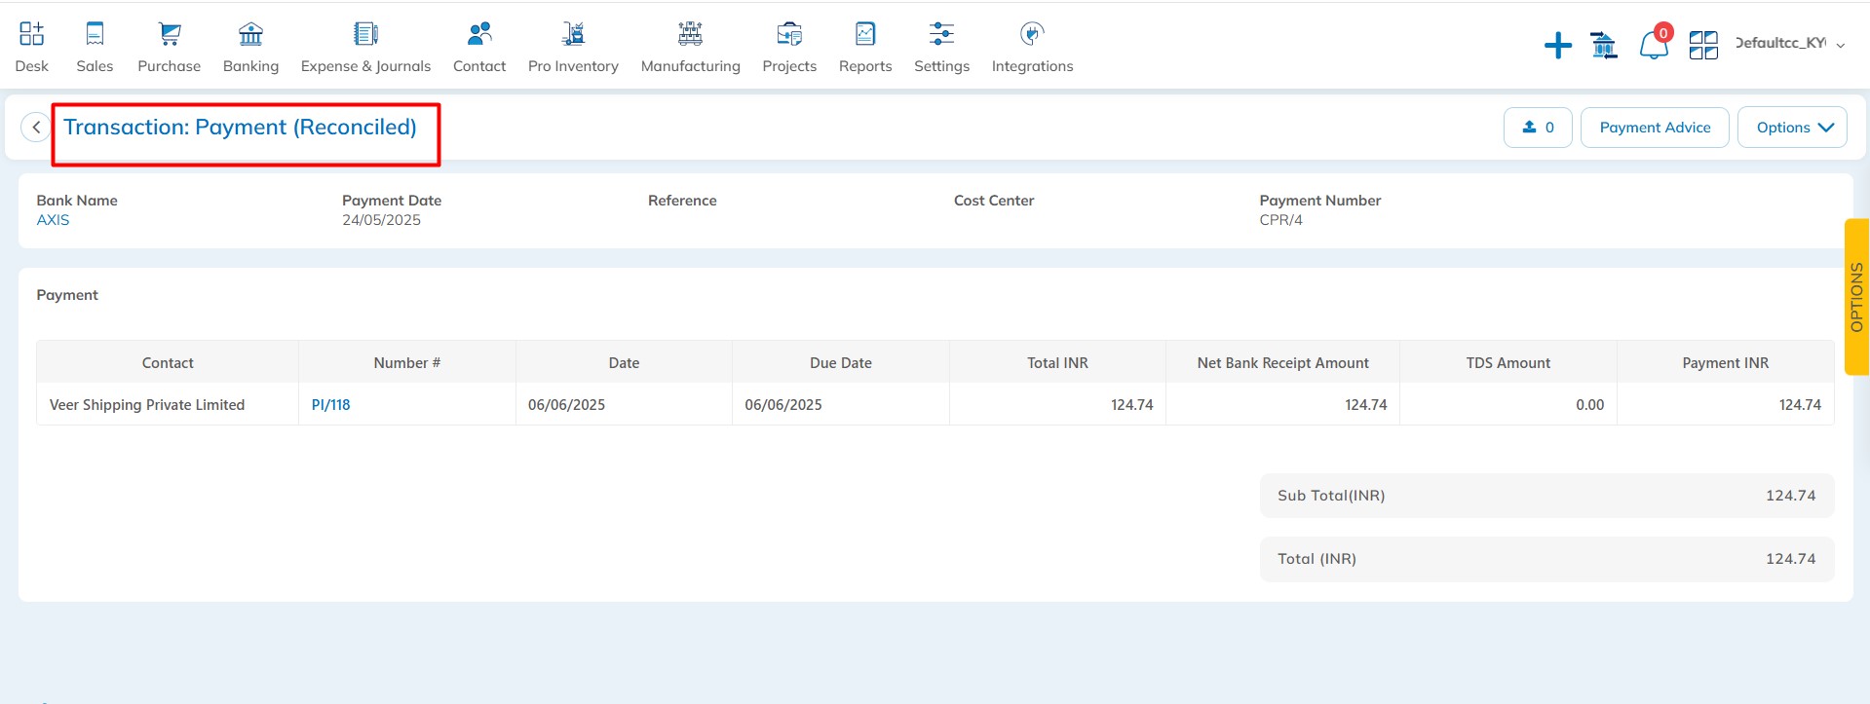Open the dashboard grid icon in header
Image resolution: width=1870 pixels, height=704 pixels.
coord(1703,45)
